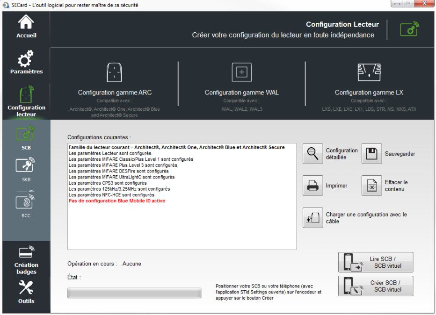Load a configuration with the cable

pyautogui.click(x=313, y=218)
